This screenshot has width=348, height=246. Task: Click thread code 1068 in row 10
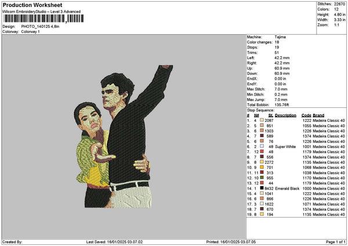tap(307, 168)
